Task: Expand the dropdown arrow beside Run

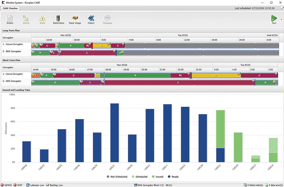Action: click(x=281, y=19)
